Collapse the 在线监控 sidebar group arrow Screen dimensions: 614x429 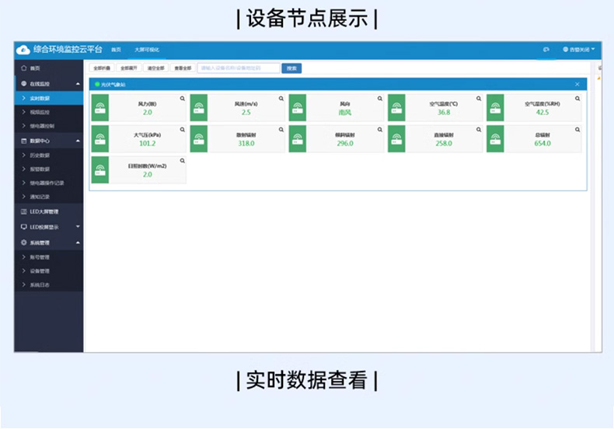(78, 84)
